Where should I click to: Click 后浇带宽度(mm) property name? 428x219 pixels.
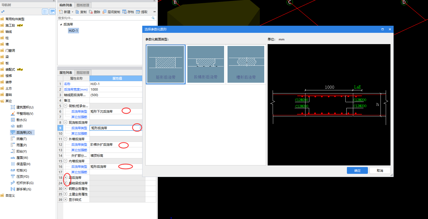point(76,89)
